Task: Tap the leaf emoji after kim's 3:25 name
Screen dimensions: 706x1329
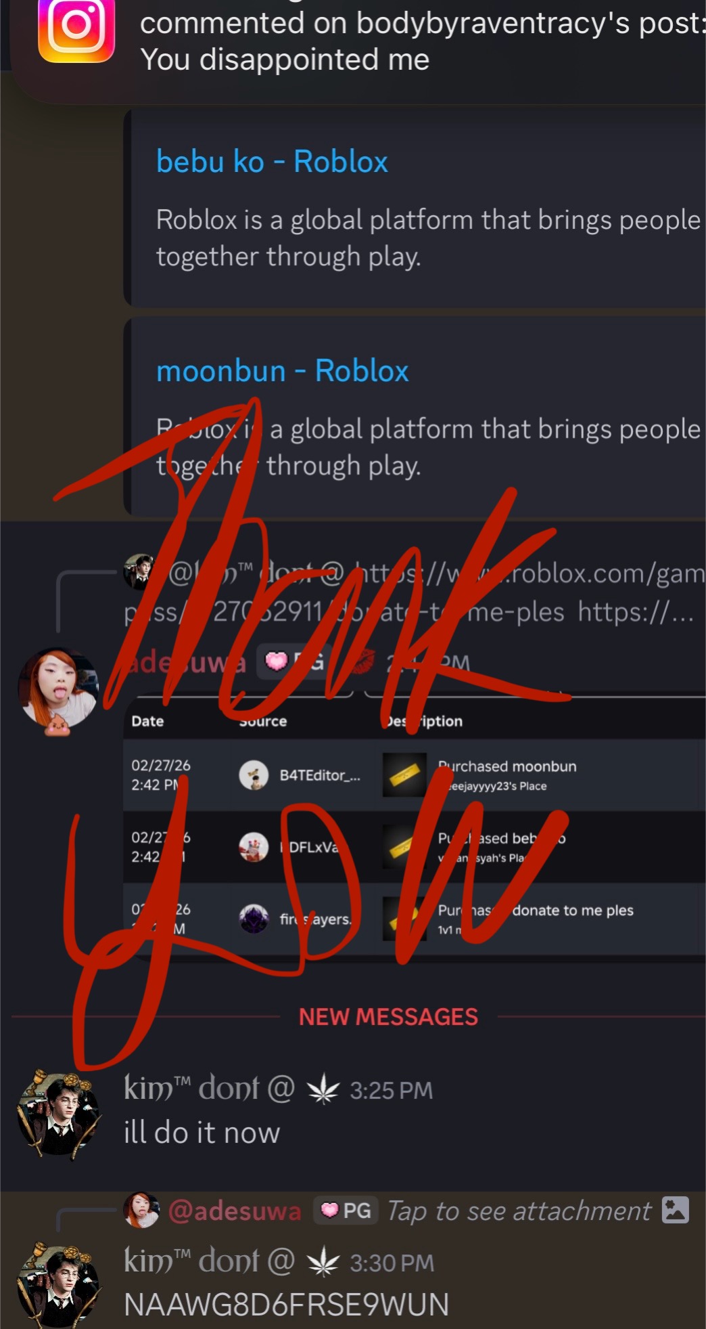Action: [323, 1089]
